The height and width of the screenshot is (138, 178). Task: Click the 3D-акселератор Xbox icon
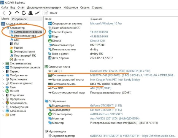(x=50, y=114)
